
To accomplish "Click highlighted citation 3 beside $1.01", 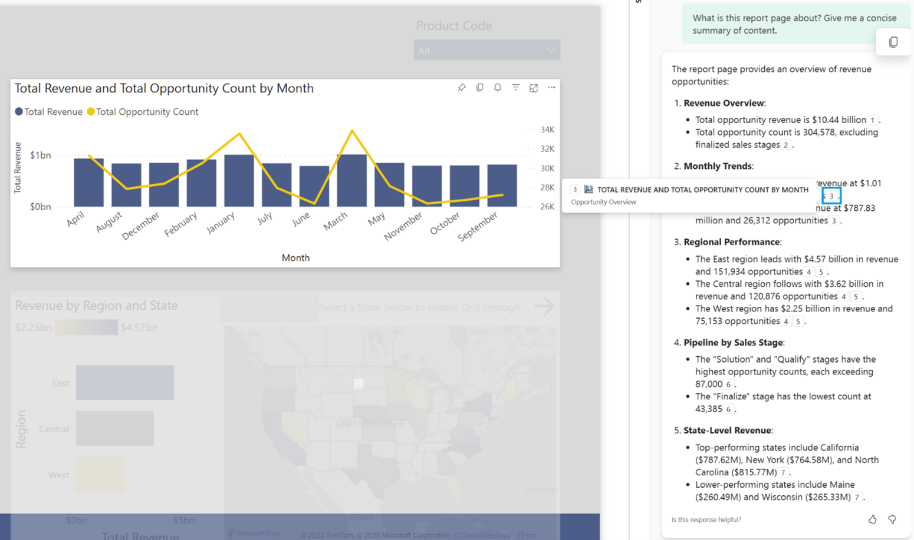I will coord(831,196).
